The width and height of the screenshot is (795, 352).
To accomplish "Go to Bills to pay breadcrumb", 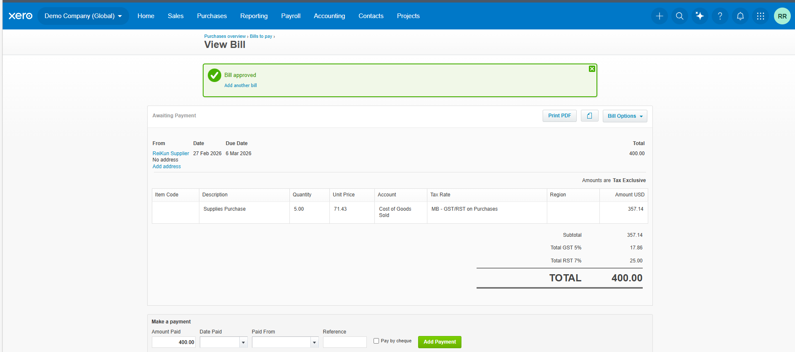I will 261,36.
